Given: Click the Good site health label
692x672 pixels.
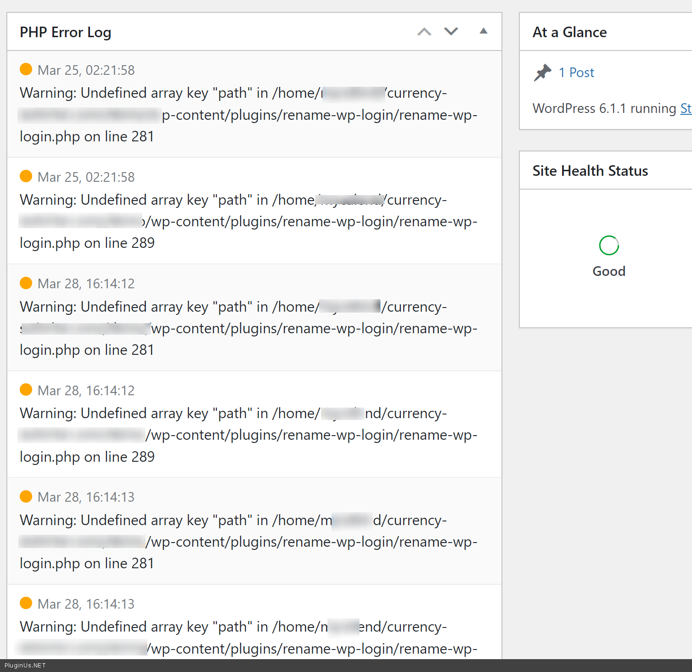Looking at the screenshot, I should pyautogui.click(x=609, y=271).
